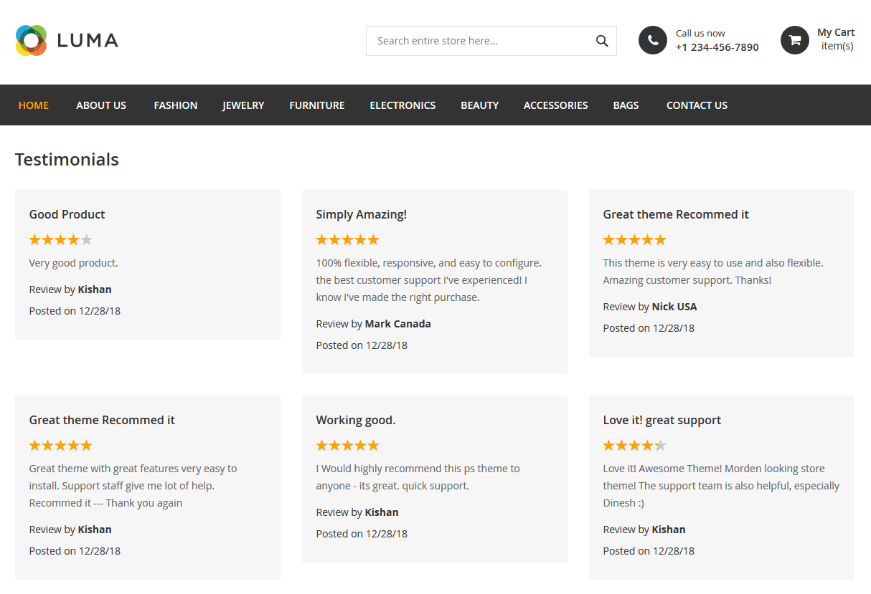The image size is (871, 594).
Task: Click the phone call icon
Action: tap(653, 41)
